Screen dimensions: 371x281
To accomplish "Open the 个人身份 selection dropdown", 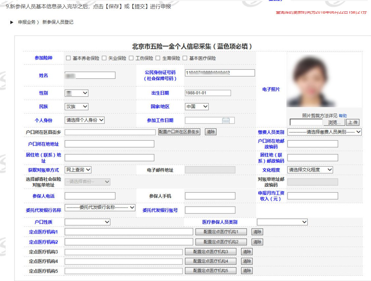I will [85, 120].
